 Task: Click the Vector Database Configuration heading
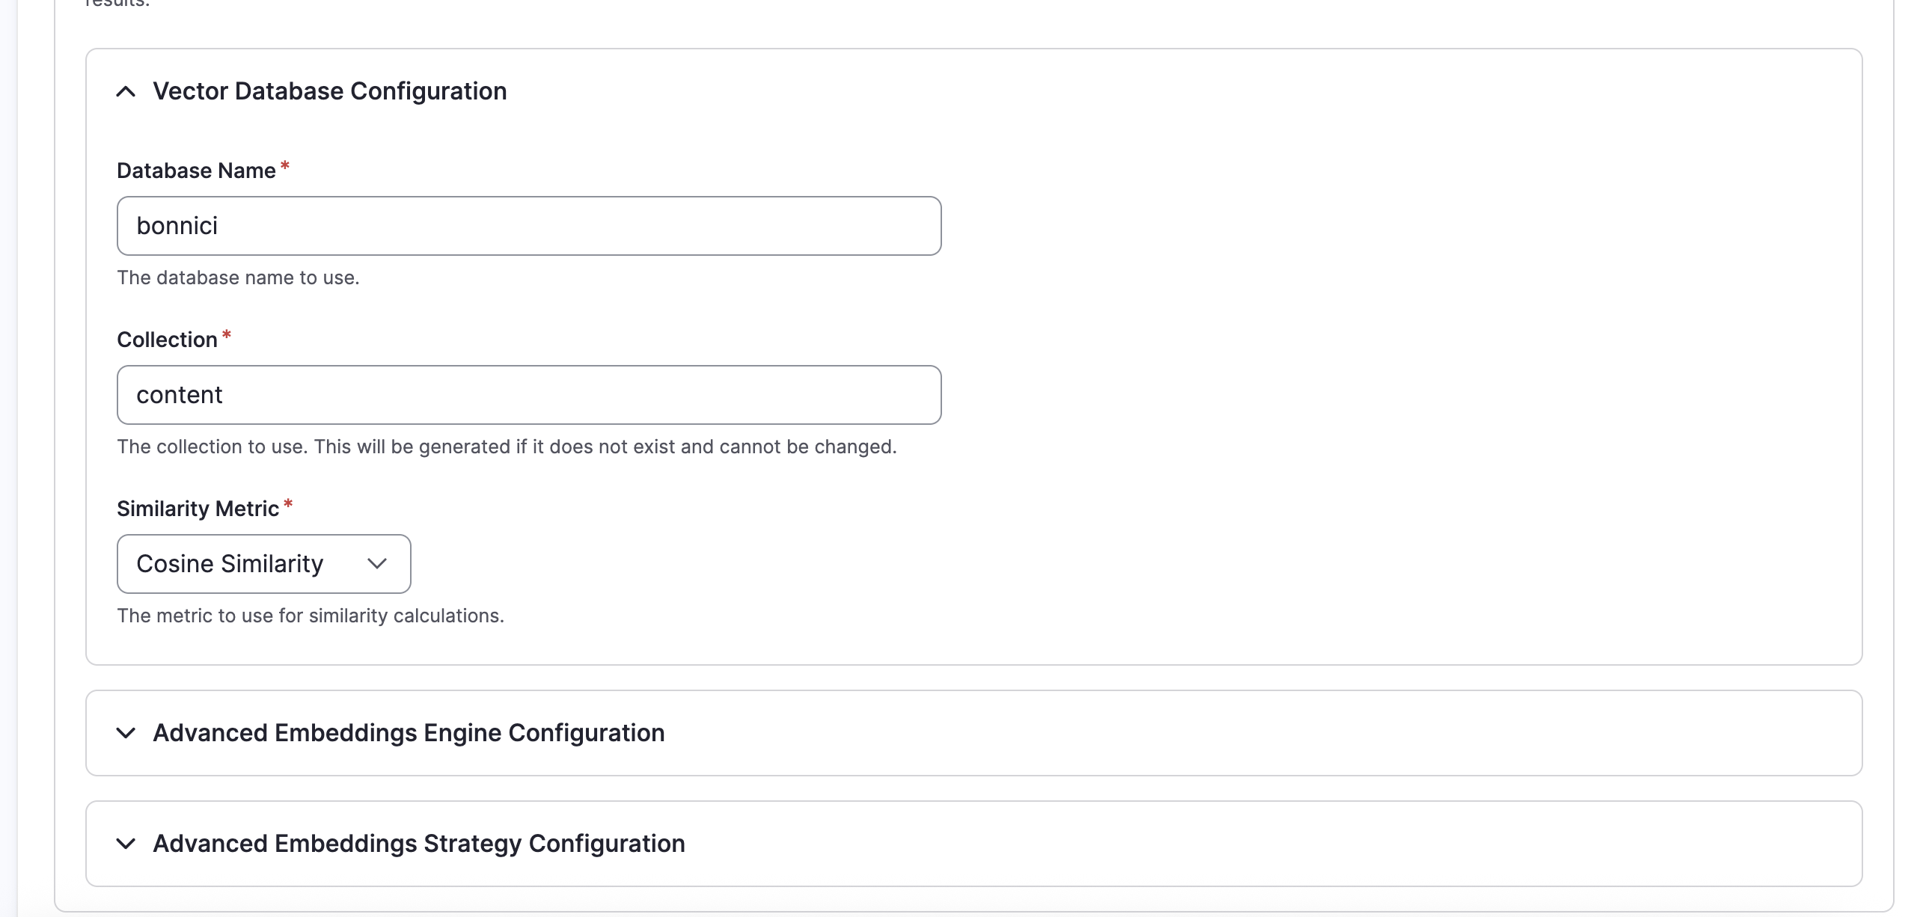329,91
